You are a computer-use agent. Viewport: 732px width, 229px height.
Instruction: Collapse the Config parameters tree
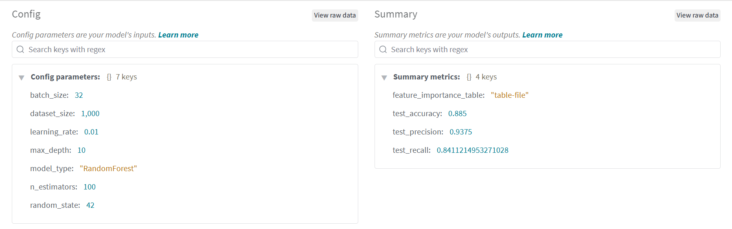tap(22, 77)
